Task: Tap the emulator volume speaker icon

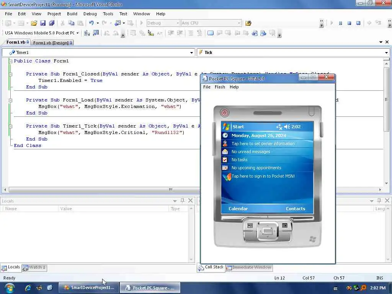Action: [287, 127]
